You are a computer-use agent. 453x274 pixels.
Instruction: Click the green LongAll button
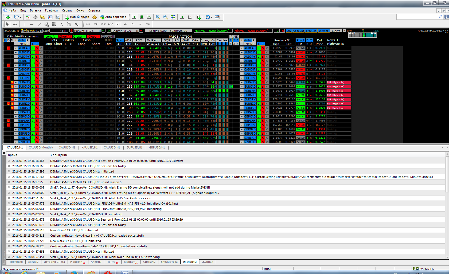[51, 36]
